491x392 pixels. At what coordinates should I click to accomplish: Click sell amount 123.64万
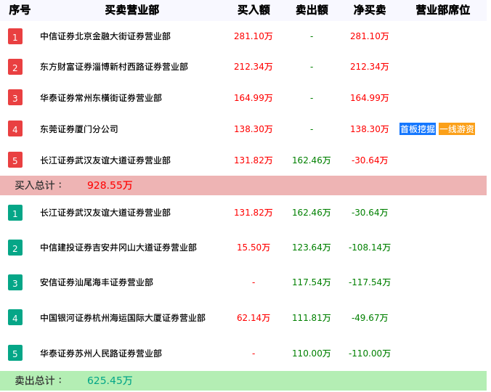click(x=312, y=248)
